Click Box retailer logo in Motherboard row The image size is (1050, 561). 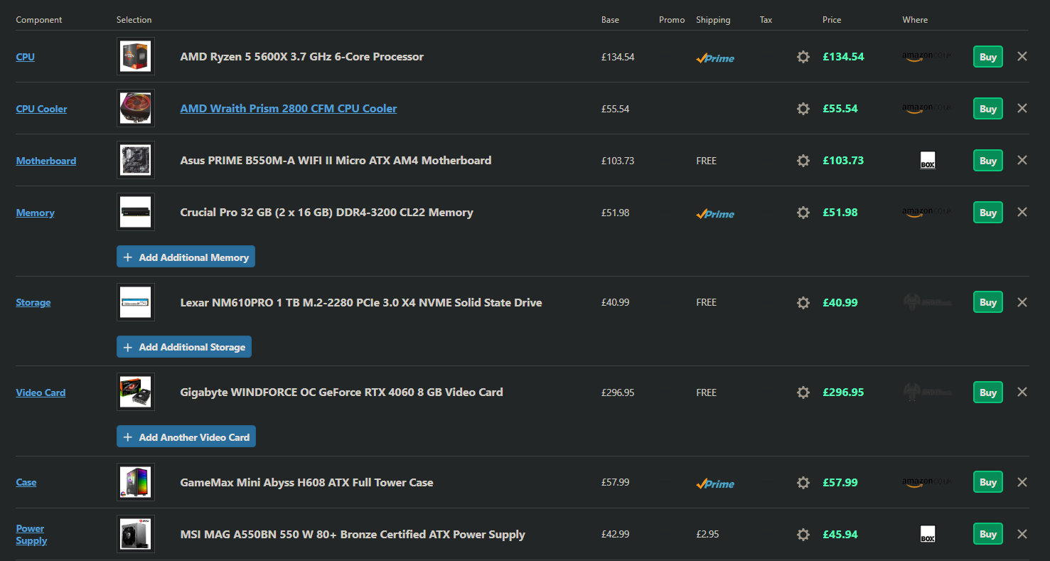[x=928, y=161]
